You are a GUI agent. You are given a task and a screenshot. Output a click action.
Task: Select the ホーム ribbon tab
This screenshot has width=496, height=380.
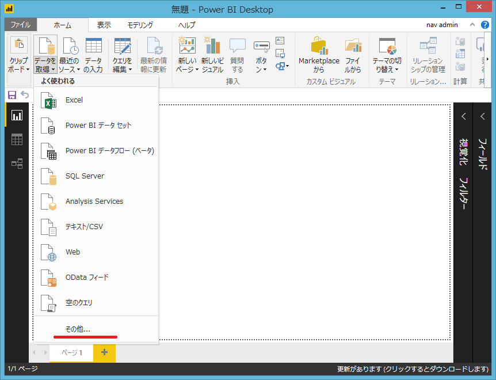(63, 25)
